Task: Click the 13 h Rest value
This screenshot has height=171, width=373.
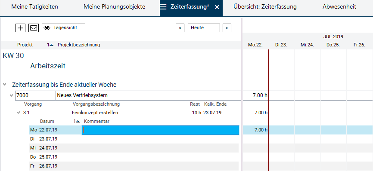Action: click(x=196, y=113)
